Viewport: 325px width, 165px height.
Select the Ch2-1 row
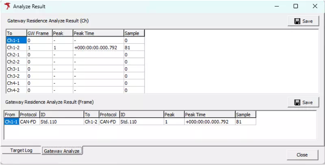pyautogui.click(x=16, y=55)
